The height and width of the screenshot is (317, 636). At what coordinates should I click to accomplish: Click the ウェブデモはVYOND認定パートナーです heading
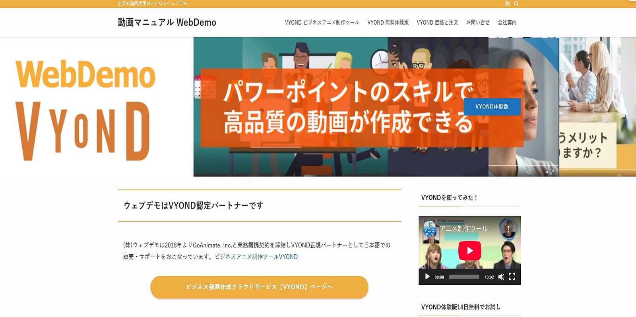click(194, 205)
